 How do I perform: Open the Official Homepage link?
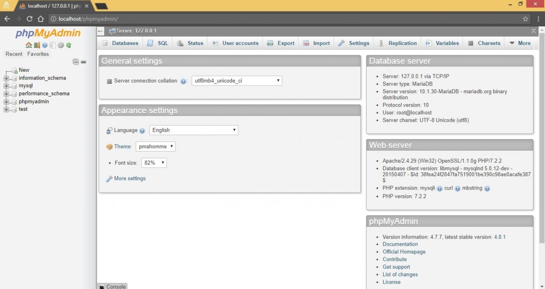point(404,252)
